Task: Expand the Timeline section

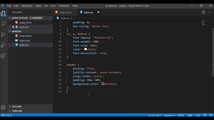Action: (x=10, y=111)
